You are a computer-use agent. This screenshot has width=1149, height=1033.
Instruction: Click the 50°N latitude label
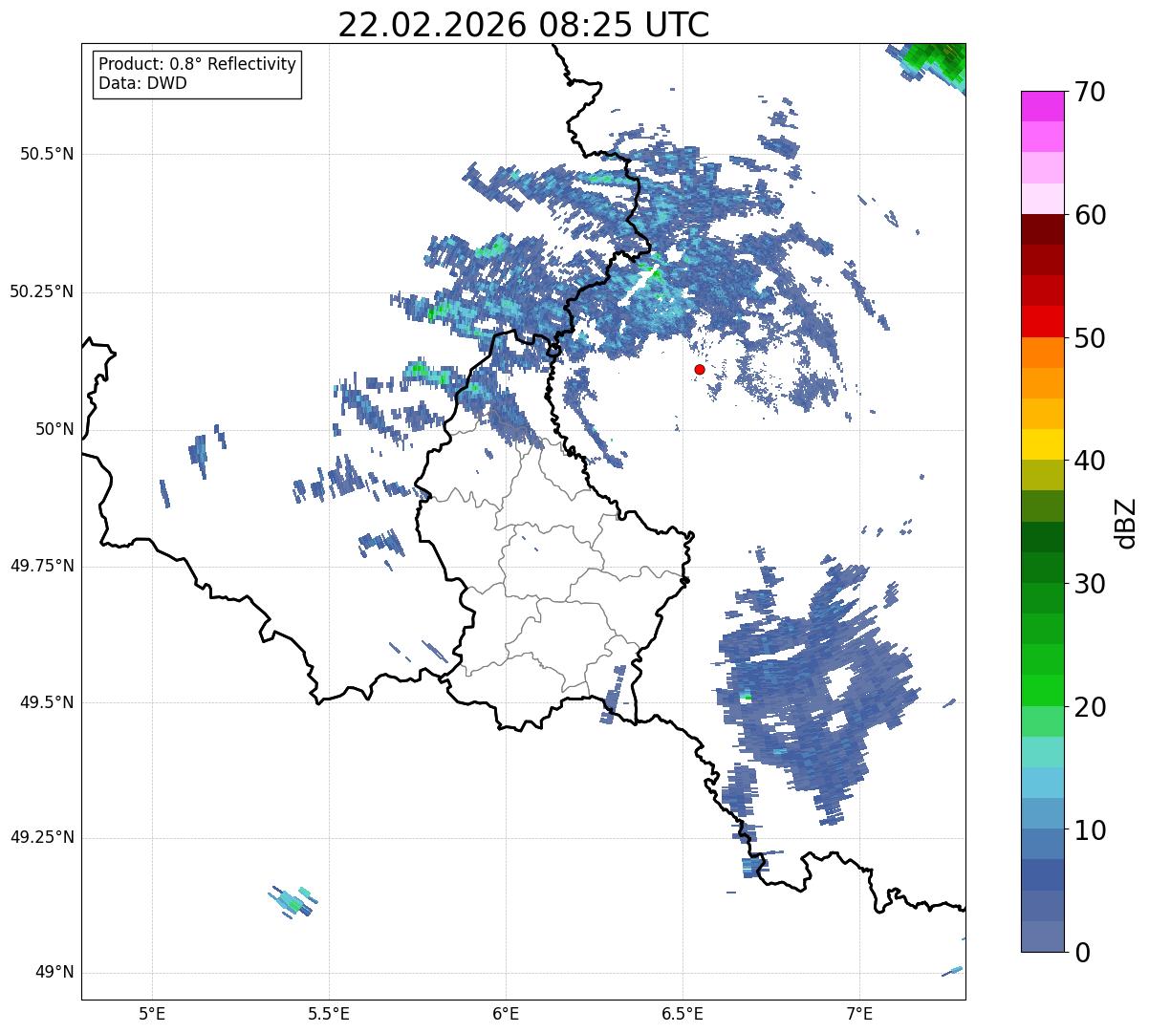coord(54,429)
